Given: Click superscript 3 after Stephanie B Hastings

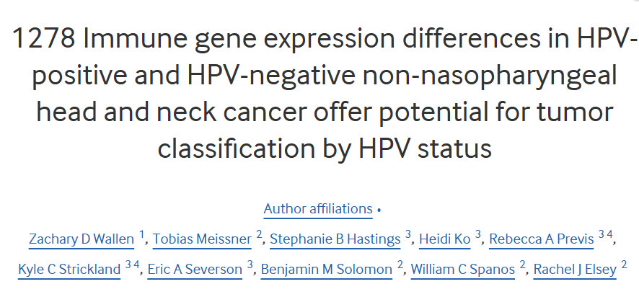Looking at the screenshot, I should tap(408, 235).
